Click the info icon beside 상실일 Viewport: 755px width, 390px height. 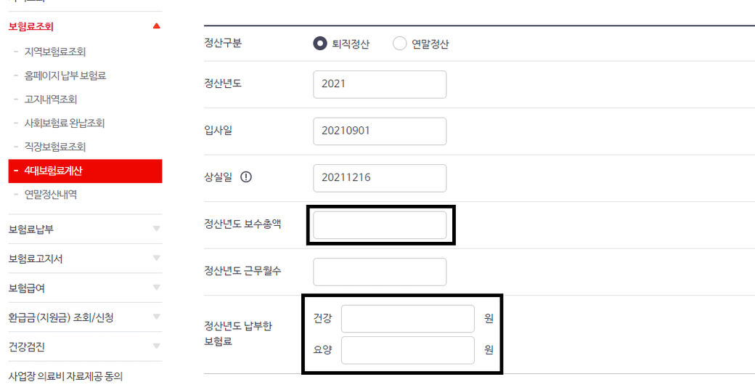(x=245, y=177)
